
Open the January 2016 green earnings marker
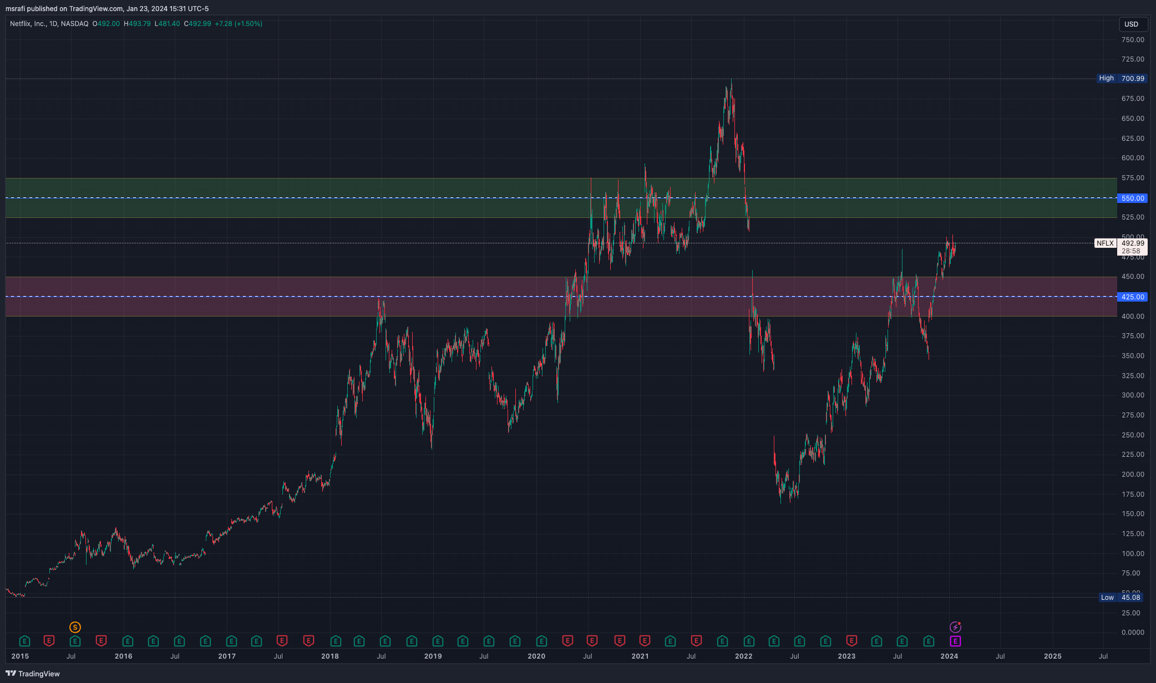pyautogui.click(x=128, y=641)
